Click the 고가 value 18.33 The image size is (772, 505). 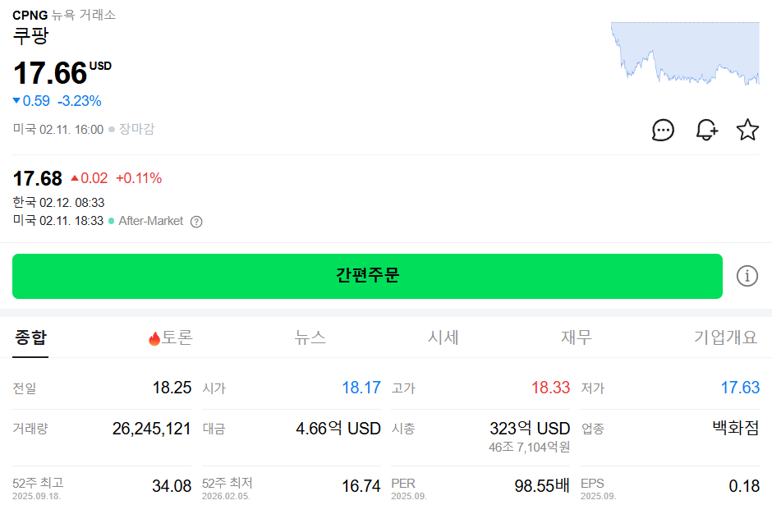pos(550,388)
